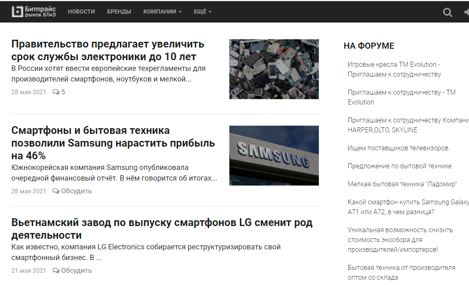Open the Бренды menu item
469x285 pixels.
point(119,11)
